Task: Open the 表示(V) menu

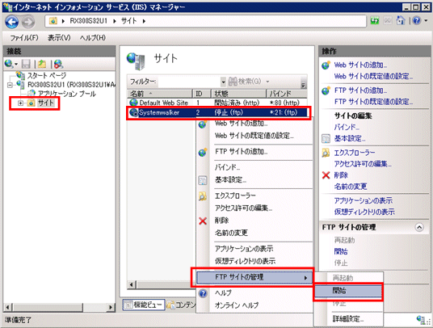Action: [x=59, y=37]
